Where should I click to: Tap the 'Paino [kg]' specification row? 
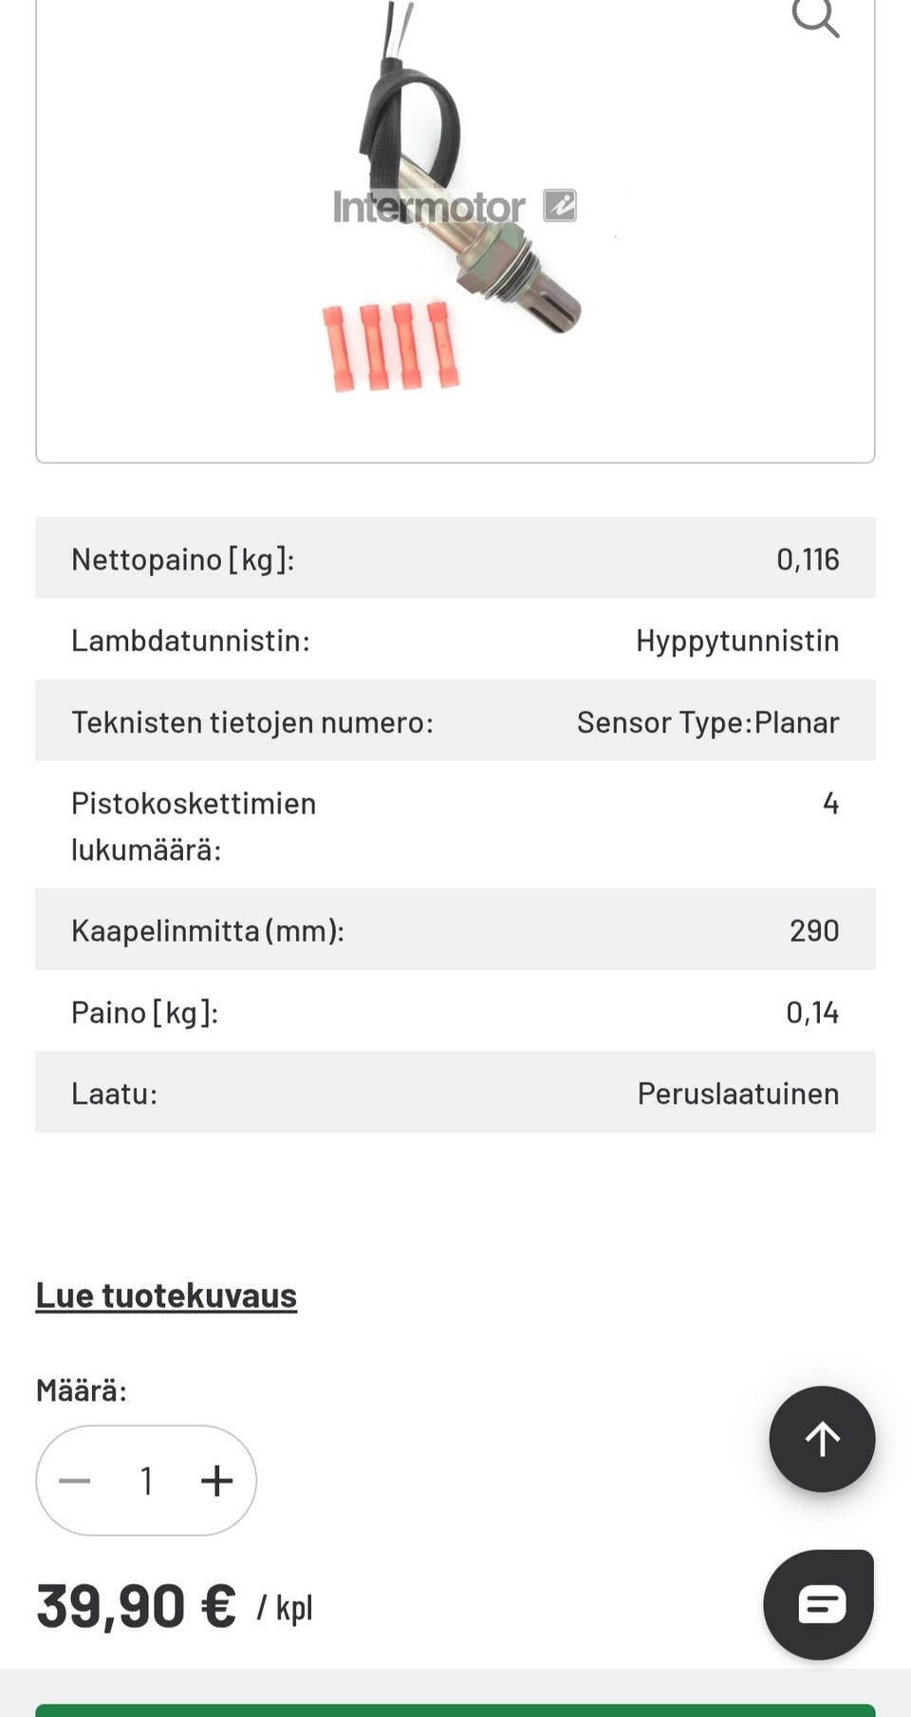(455, 1012)
